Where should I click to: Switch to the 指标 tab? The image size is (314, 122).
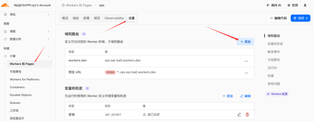click(x=76, y=18)
